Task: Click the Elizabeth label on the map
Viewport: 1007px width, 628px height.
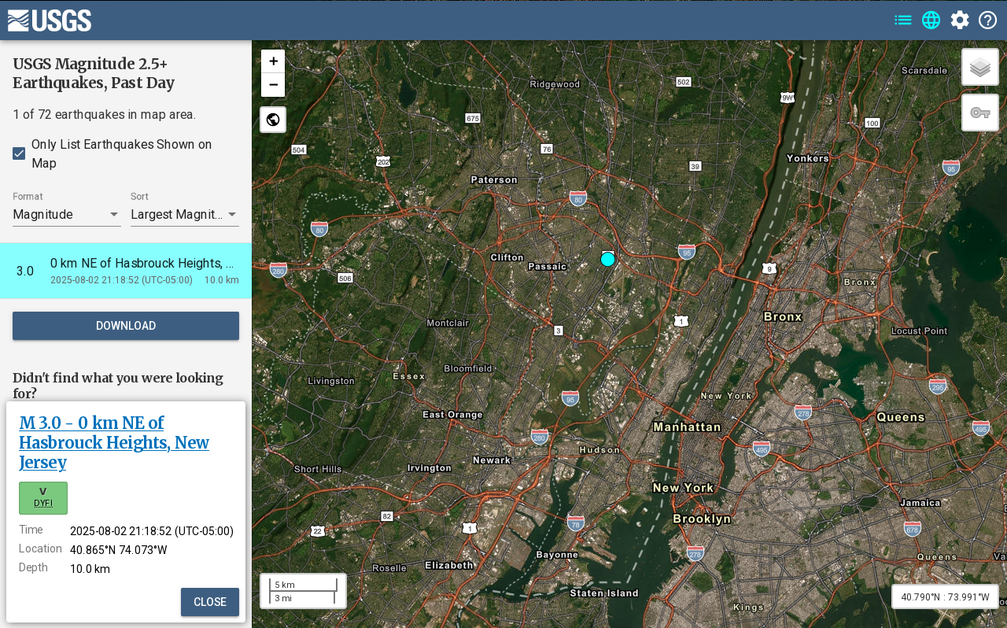Action: (x=449, y=565)
